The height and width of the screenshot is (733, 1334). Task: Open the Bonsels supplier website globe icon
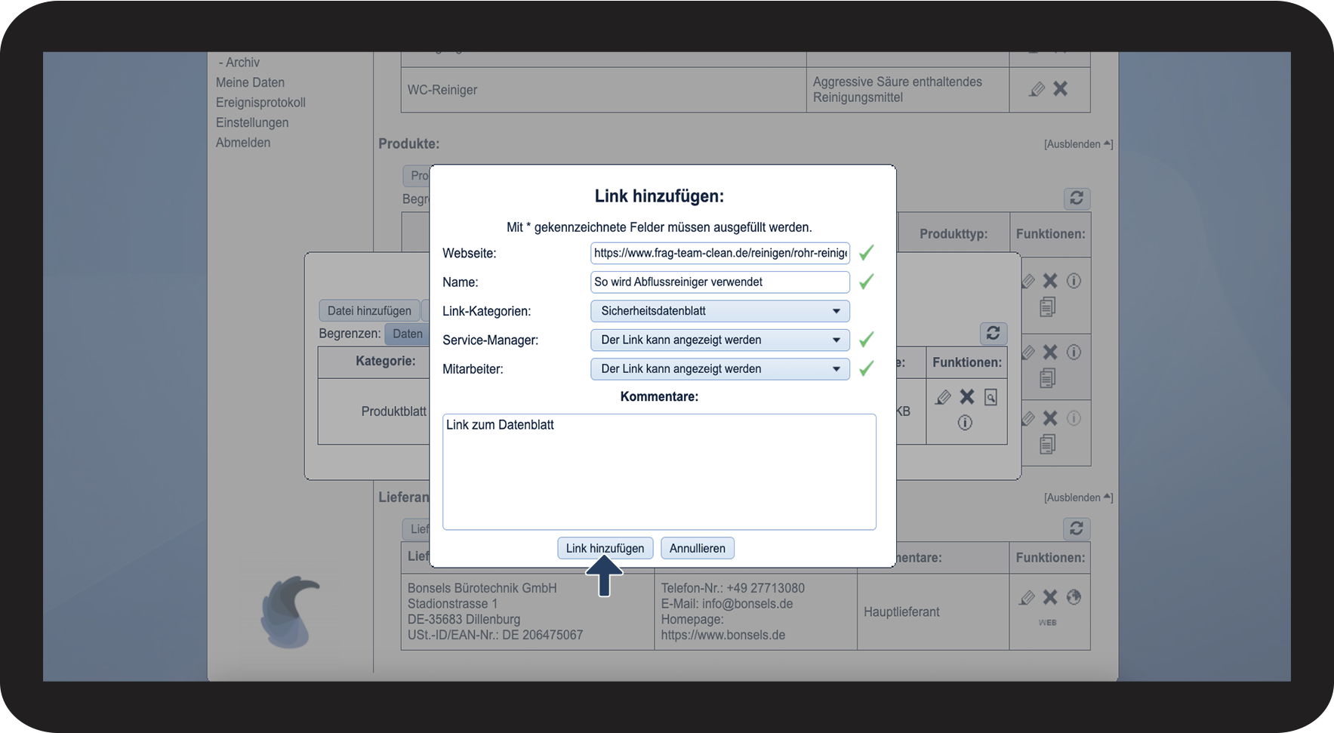coord(1074,597)
